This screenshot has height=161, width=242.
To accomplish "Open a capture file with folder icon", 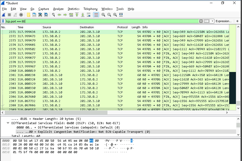I will click(28, 15).
